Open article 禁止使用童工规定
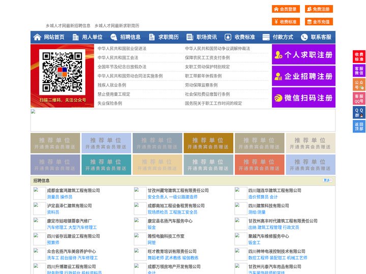 click(114, 94)
